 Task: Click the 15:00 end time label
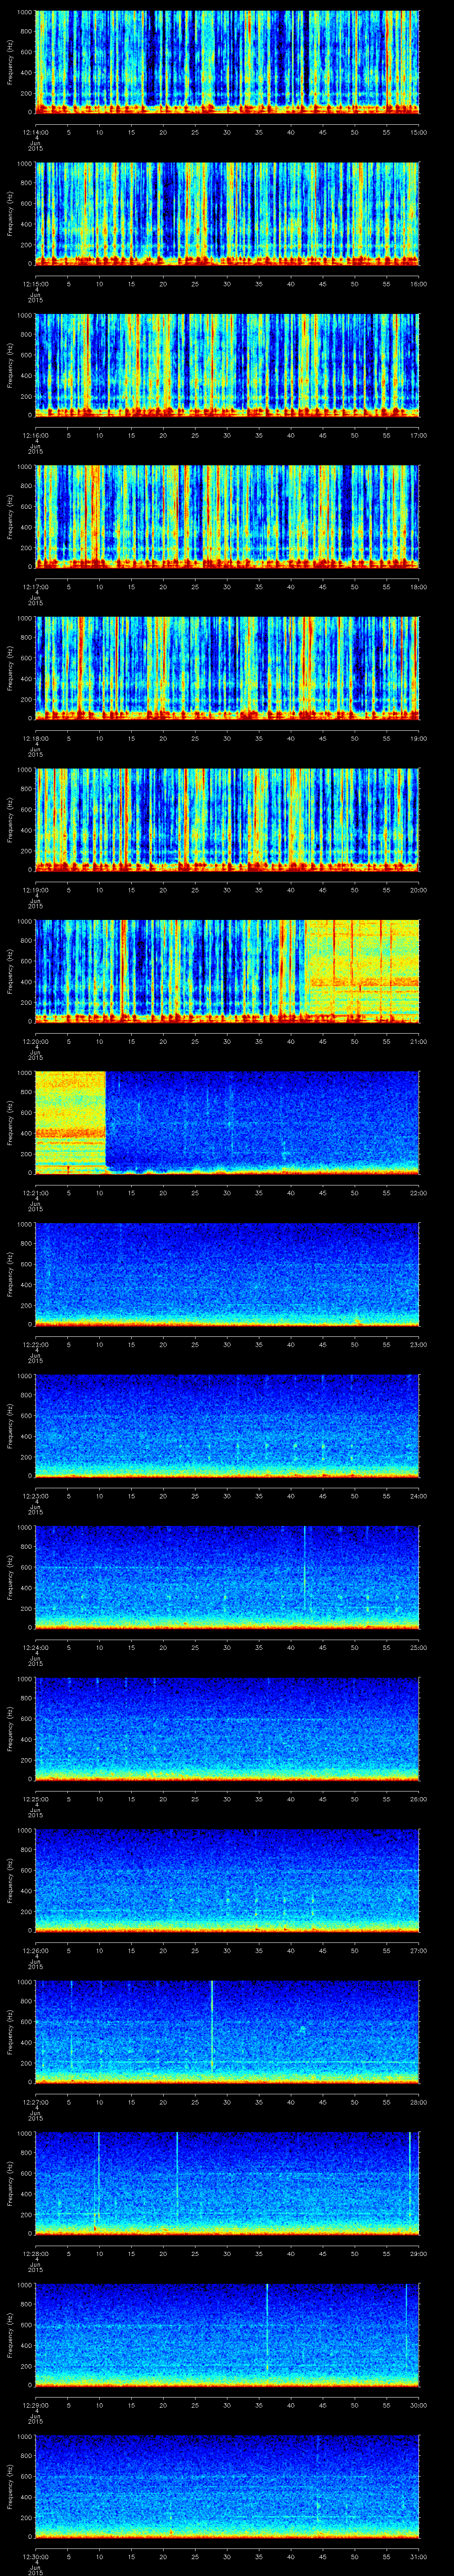click(x=418, y=132)
